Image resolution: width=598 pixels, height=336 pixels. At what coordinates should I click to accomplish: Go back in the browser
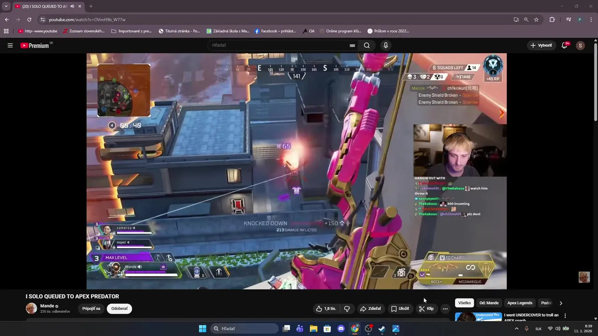point(7,20)
